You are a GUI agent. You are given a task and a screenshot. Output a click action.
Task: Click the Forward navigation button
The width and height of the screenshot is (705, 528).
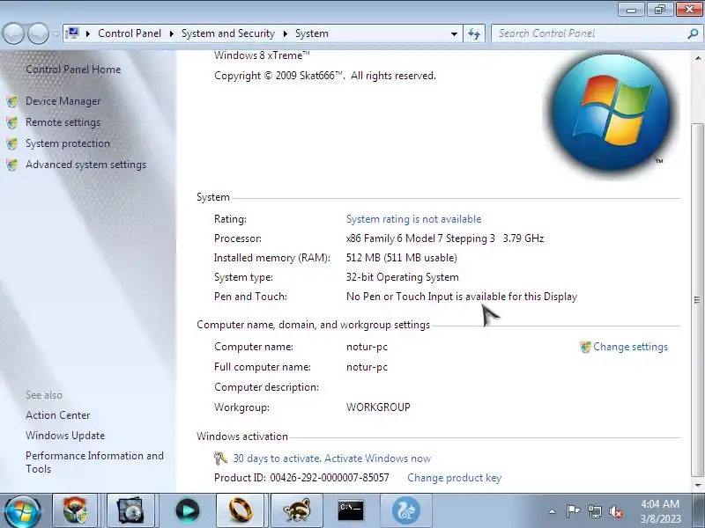pos(38,33)
